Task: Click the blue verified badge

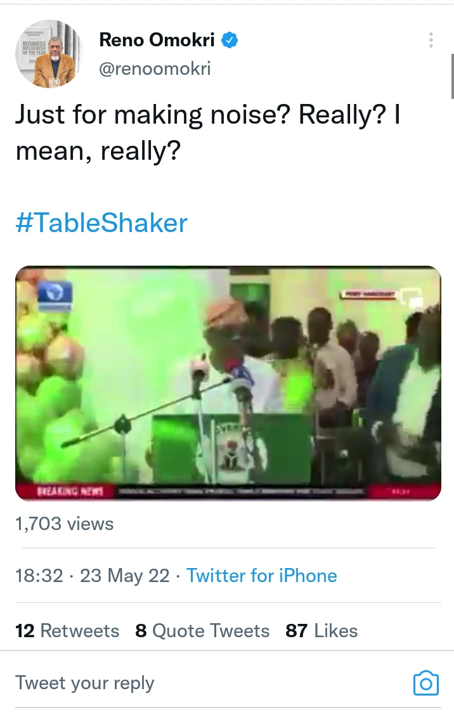Action: (230, 41)
